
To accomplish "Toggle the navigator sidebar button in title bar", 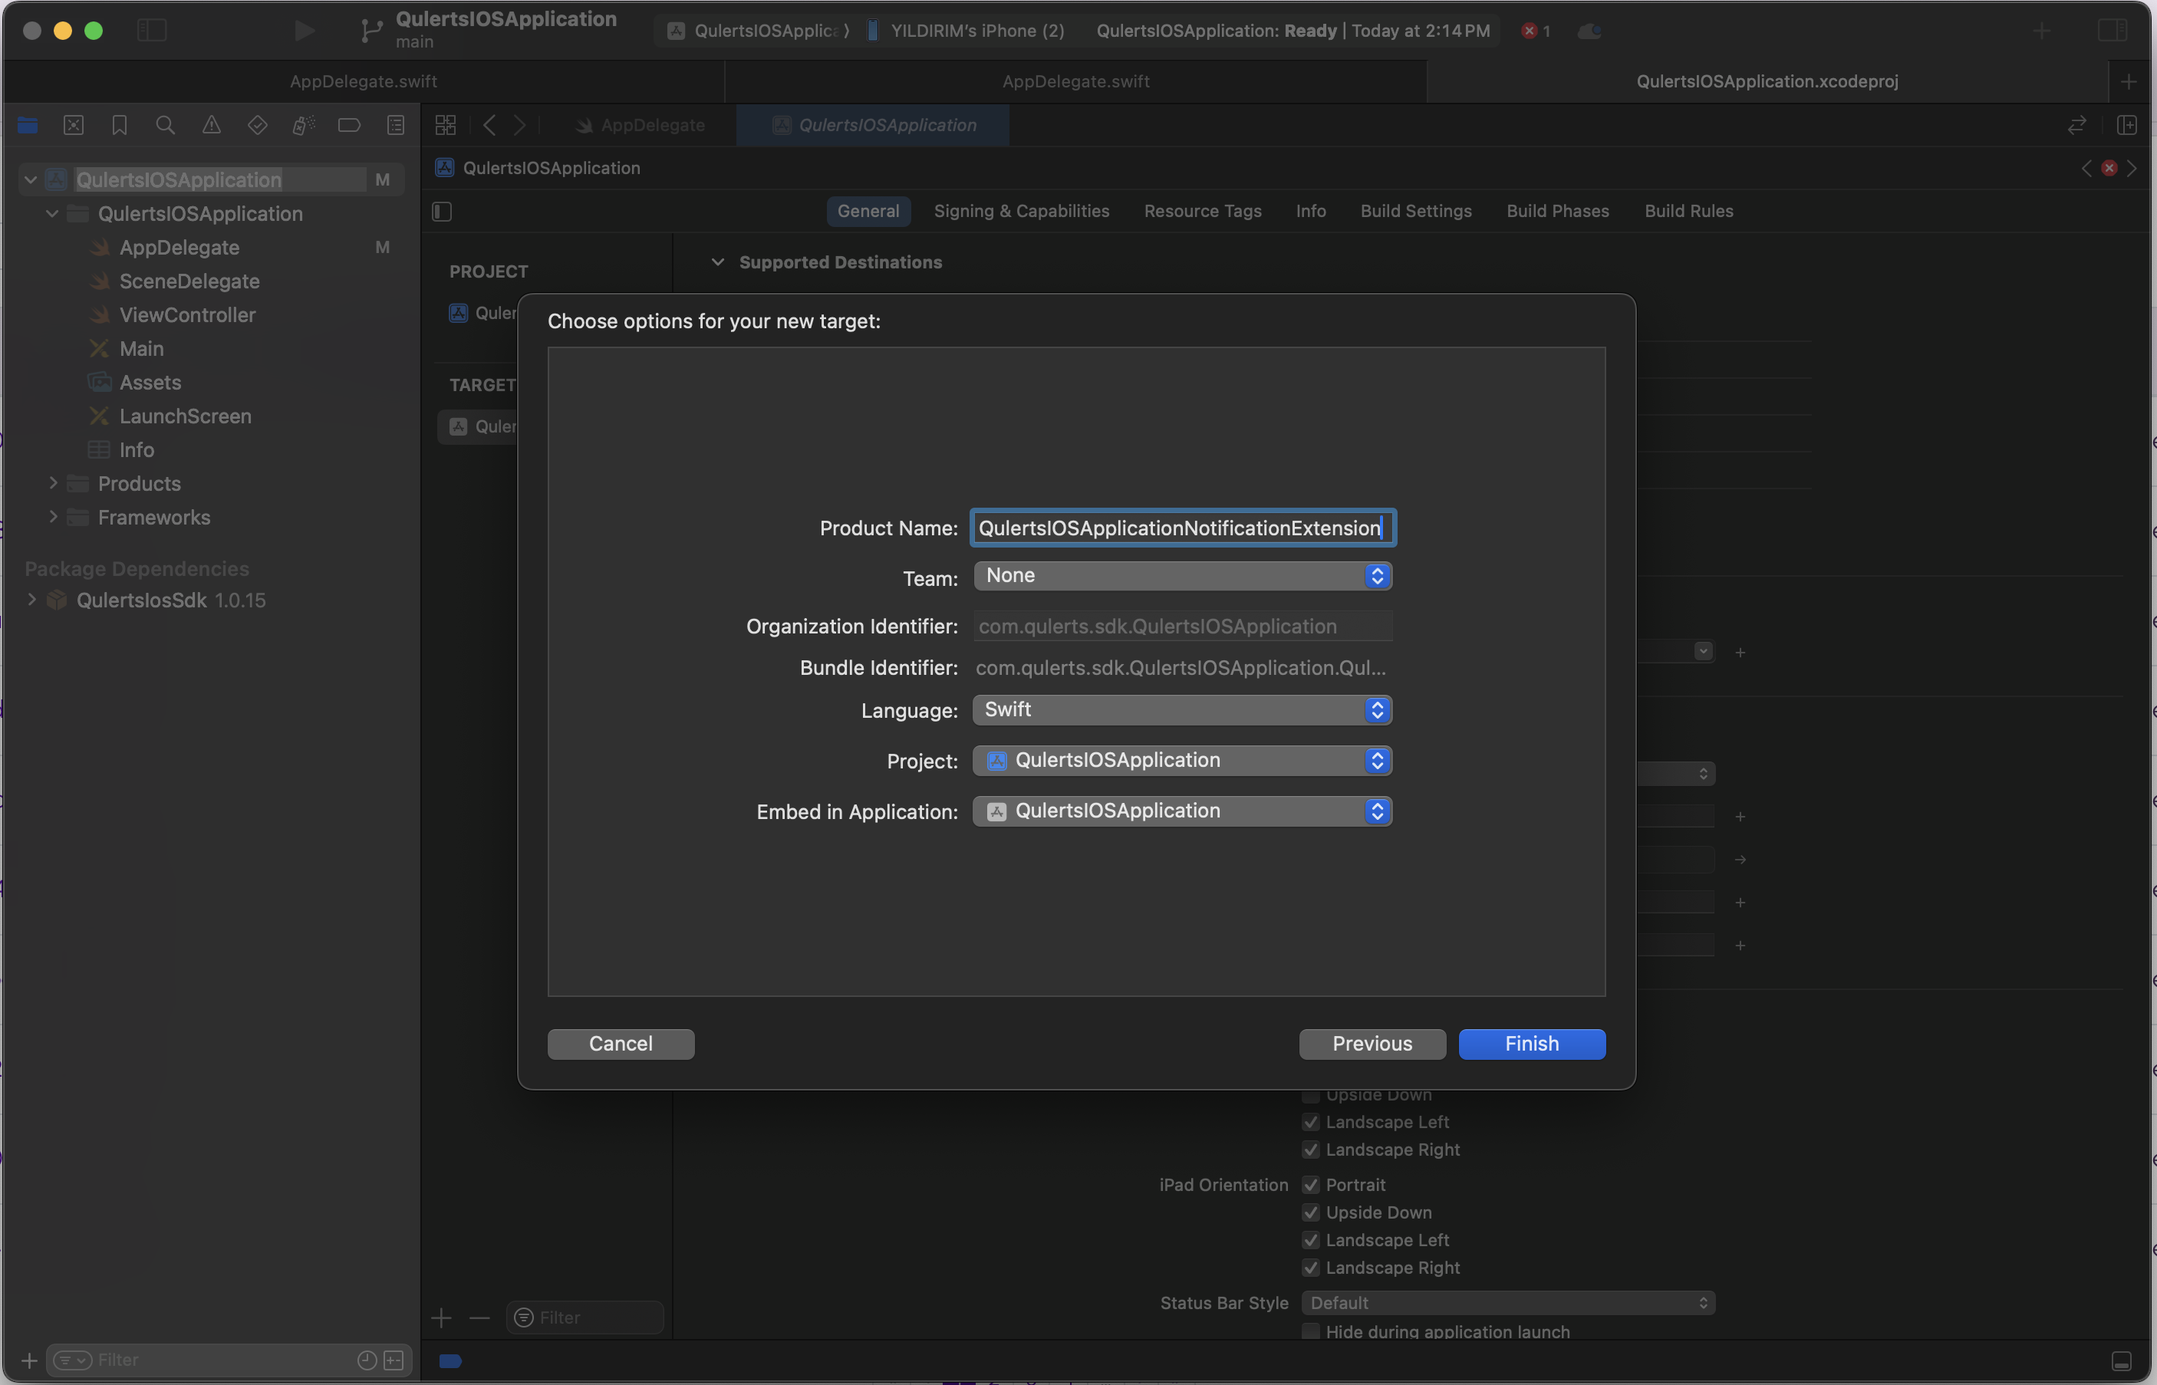I will (152, 31).
